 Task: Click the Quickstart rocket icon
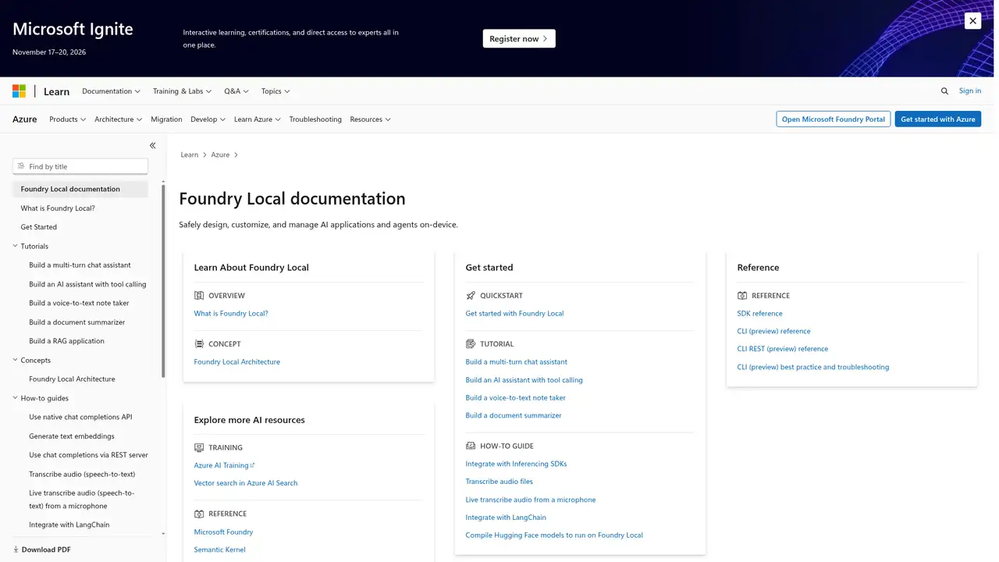tap(471, 296)
